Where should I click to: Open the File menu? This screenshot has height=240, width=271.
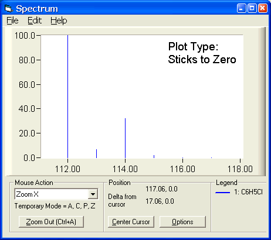12,20
